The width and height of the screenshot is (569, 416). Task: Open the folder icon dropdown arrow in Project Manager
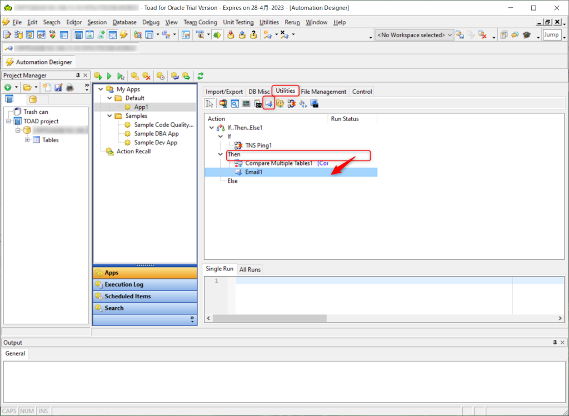tap(36, 87)
